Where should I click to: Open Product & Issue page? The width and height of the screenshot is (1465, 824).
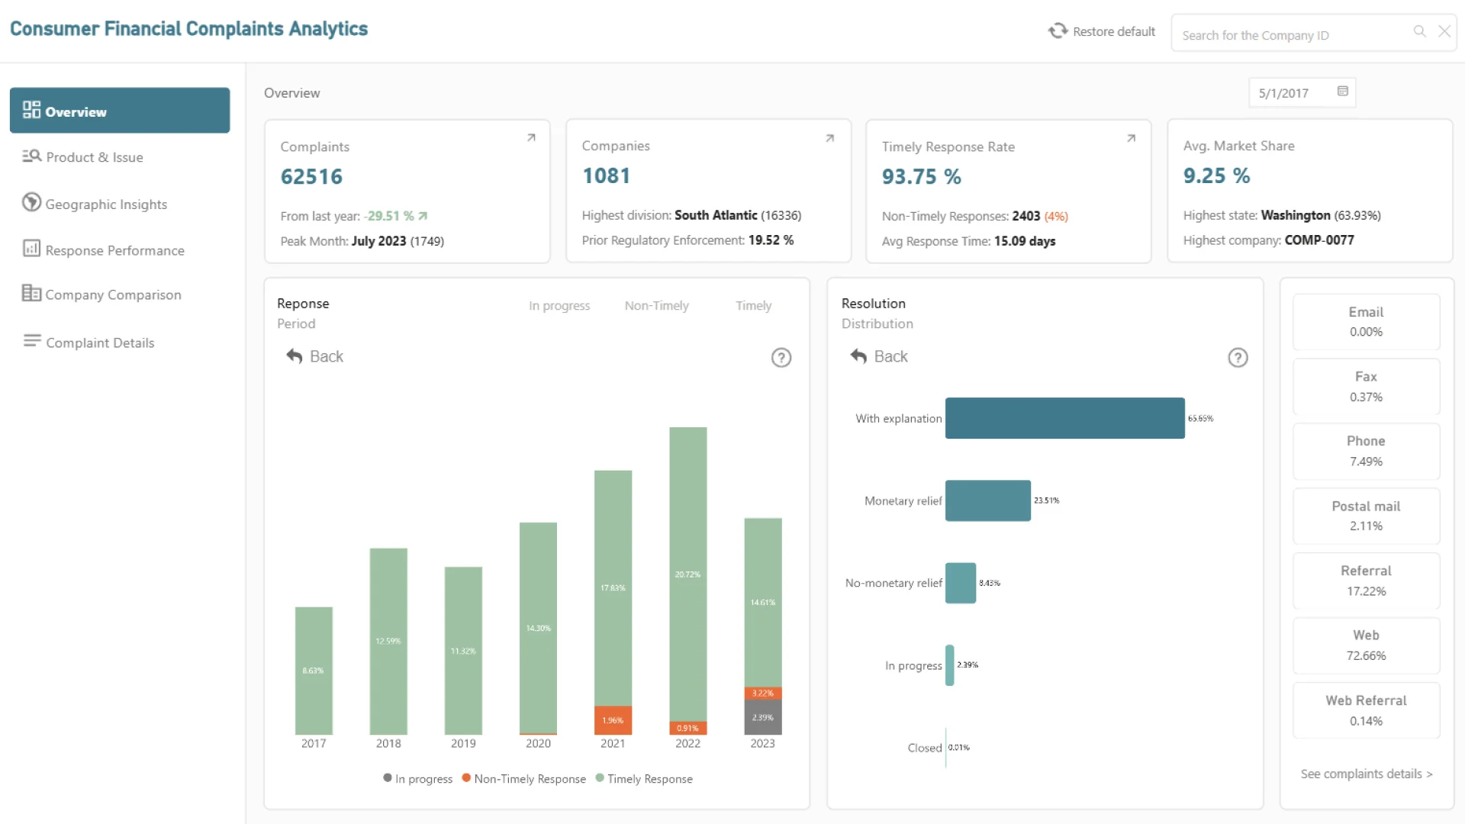click(94, 157)
